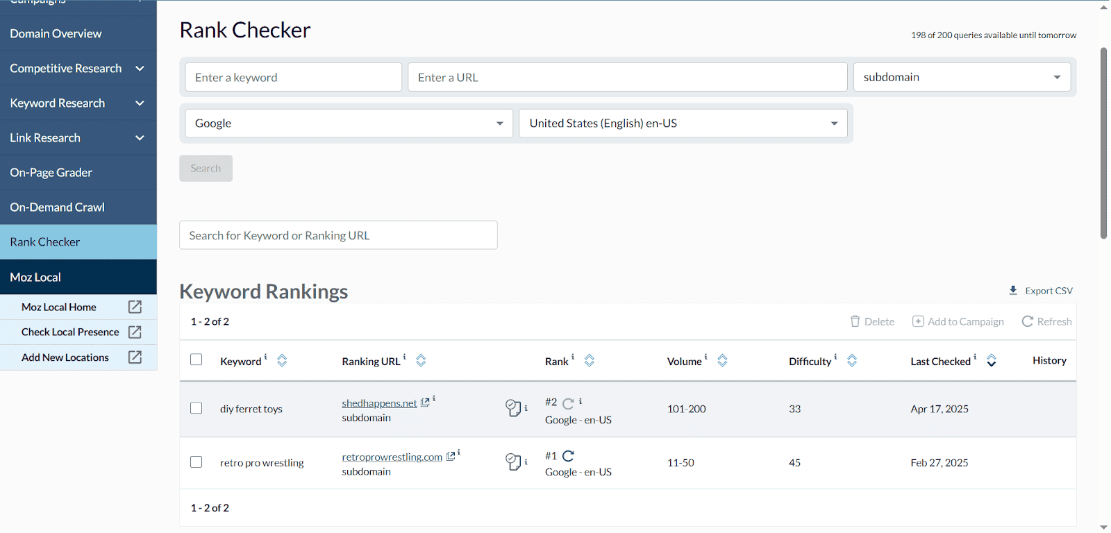This screenshot has width=1111, height=533.
Task: Open On-Page Grader in sidebar
Action: 78,172
